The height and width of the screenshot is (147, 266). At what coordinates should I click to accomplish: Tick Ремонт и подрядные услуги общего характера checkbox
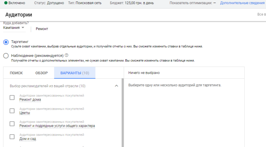(x=12, y=124)
